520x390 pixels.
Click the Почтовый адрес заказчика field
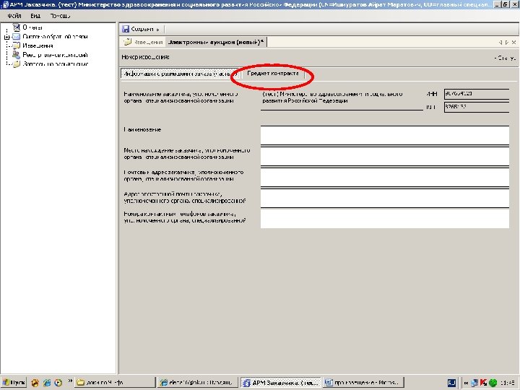(385, 178)
